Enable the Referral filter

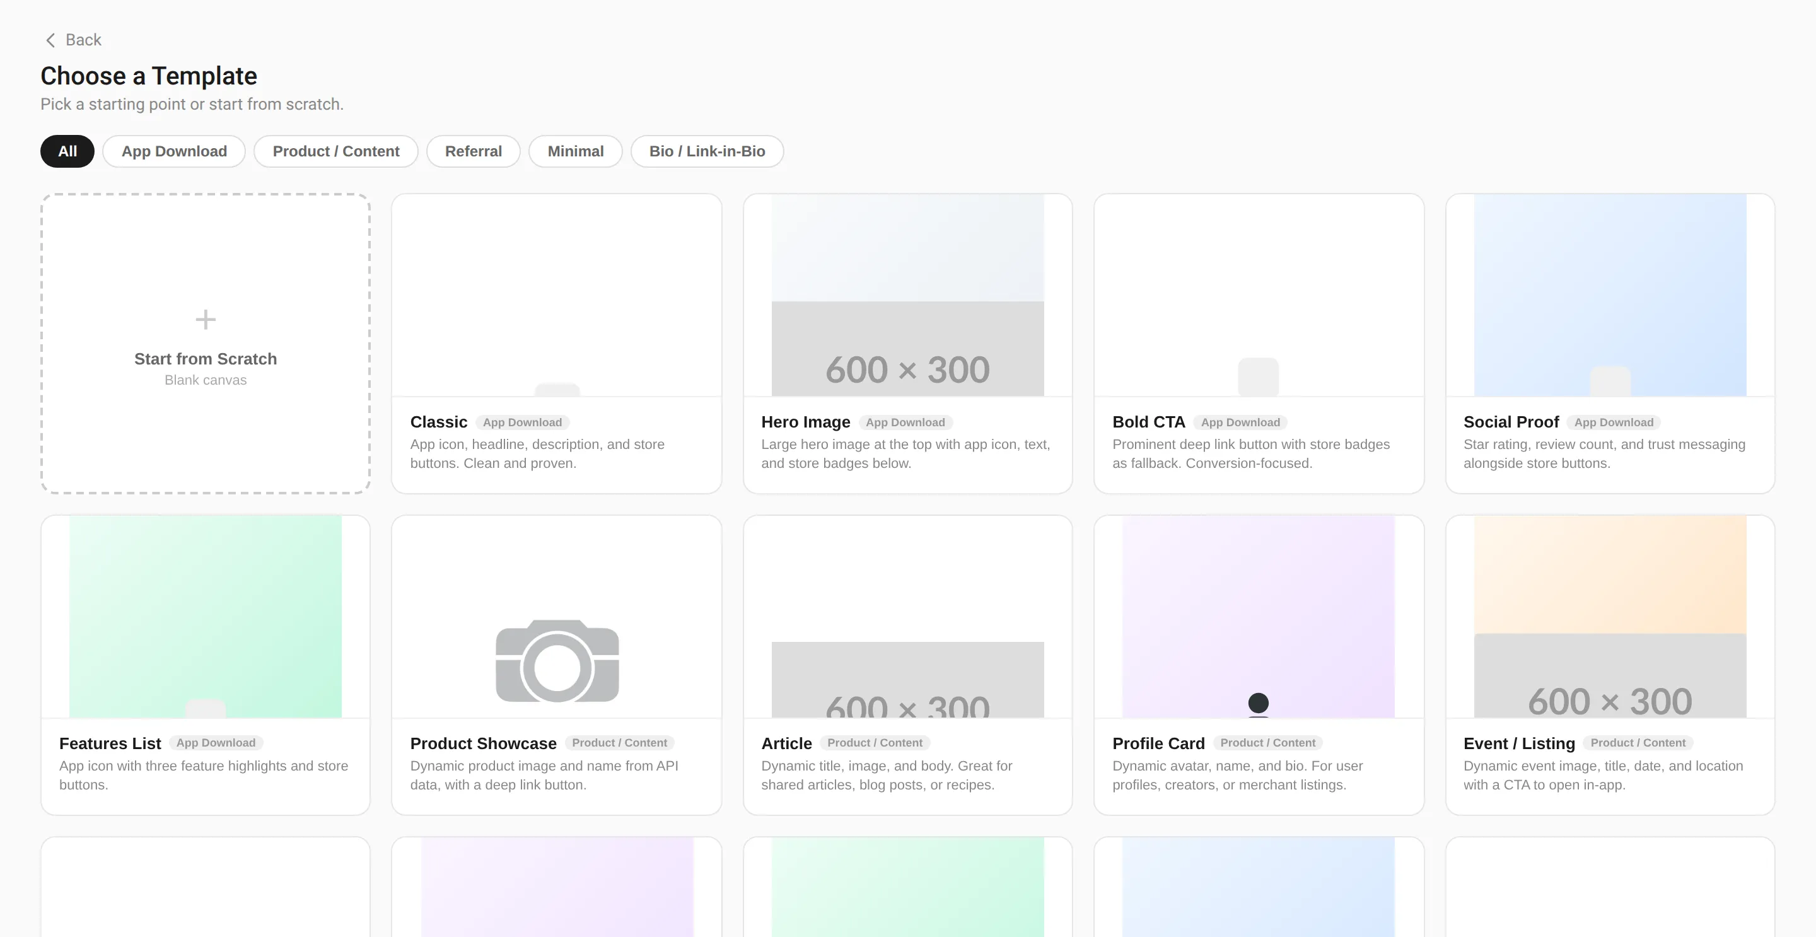[x=473, y=151]
